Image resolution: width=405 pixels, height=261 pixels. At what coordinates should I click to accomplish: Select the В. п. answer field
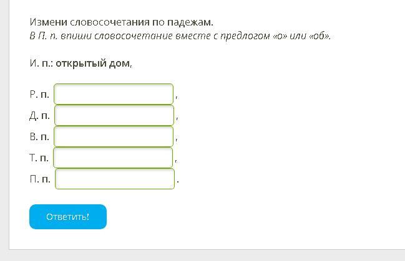114,136
